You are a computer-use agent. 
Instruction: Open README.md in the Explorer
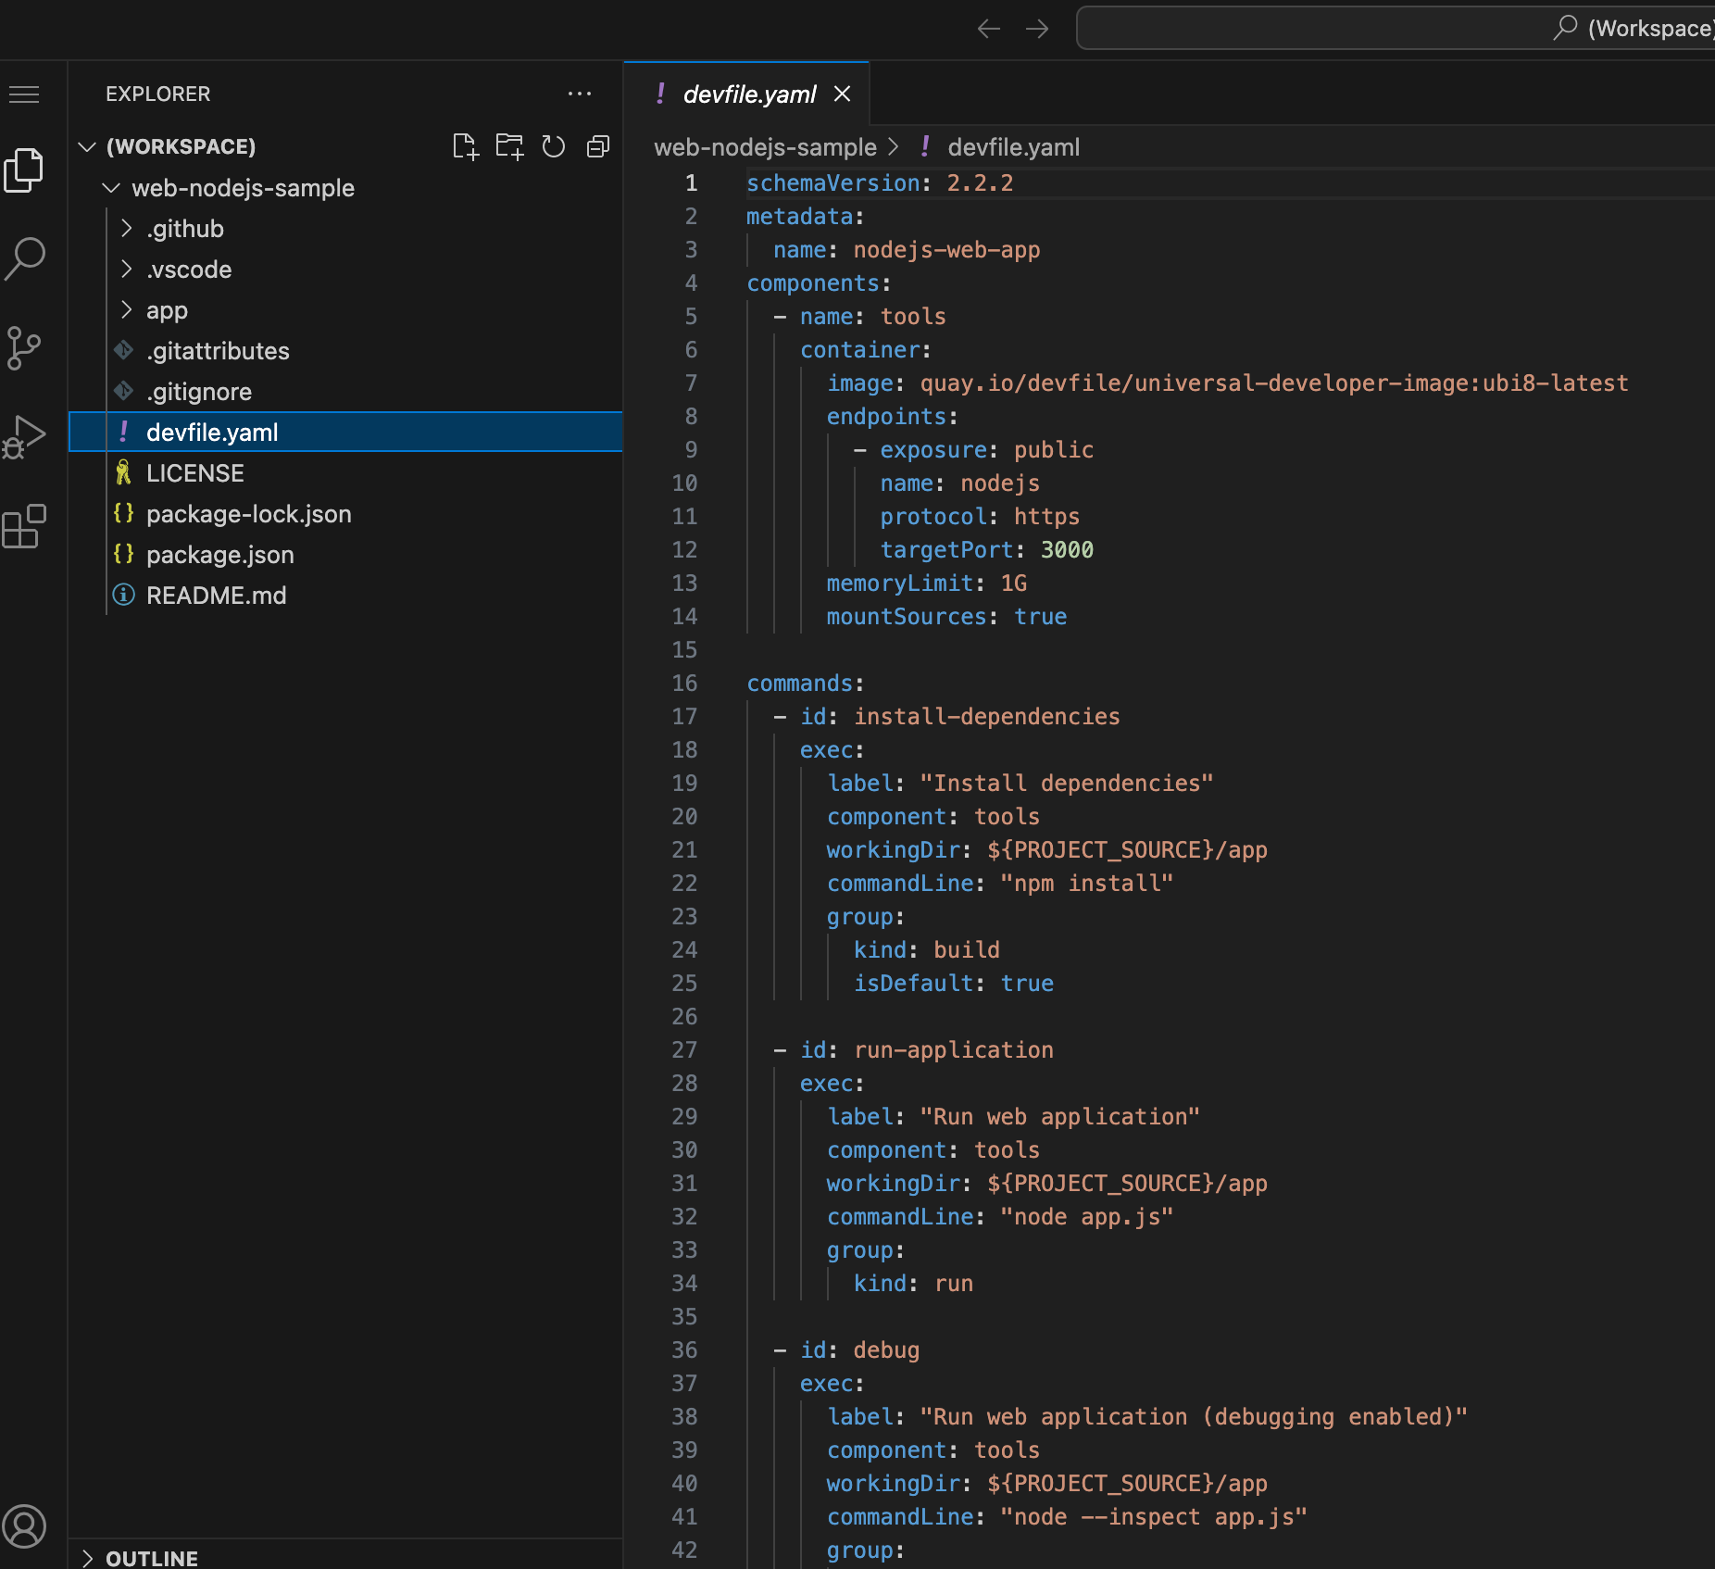point(216,596)
